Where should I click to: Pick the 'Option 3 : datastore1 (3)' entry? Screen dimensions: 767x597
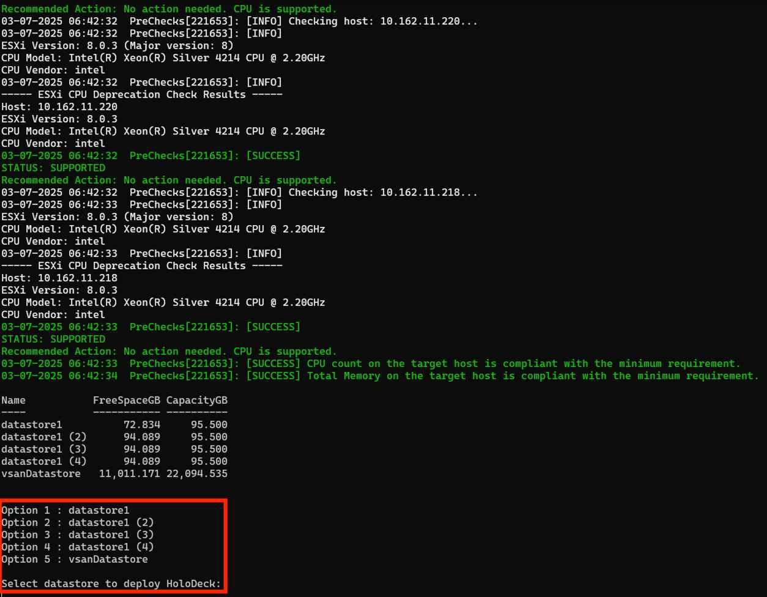click(x=78, y=535)
